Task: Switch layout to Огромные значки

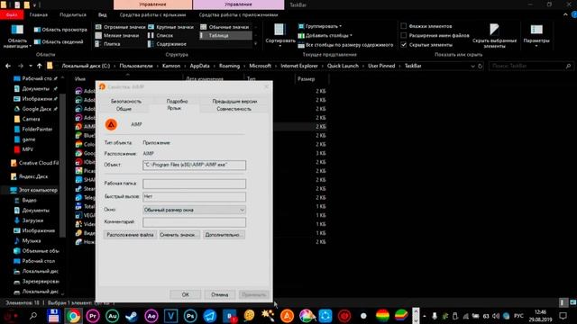Action: [x=120, y=27]
